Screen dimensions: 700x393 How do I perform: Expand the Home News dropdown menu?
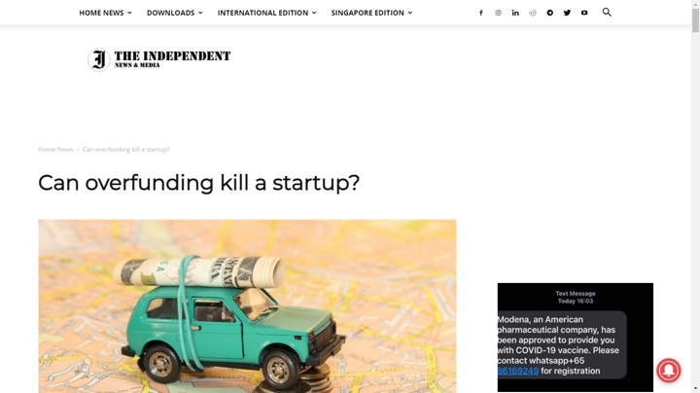click(x=105, y=13)
